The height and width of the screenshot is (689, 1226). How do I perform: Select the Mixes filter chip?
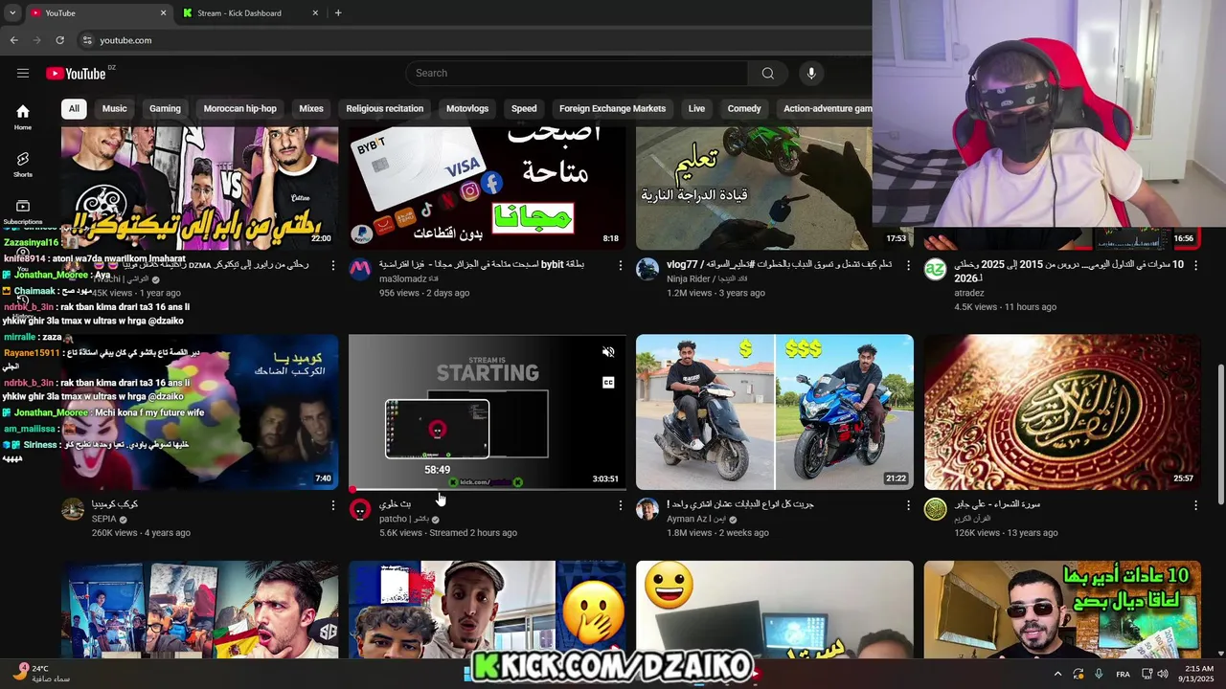(311, 108)
